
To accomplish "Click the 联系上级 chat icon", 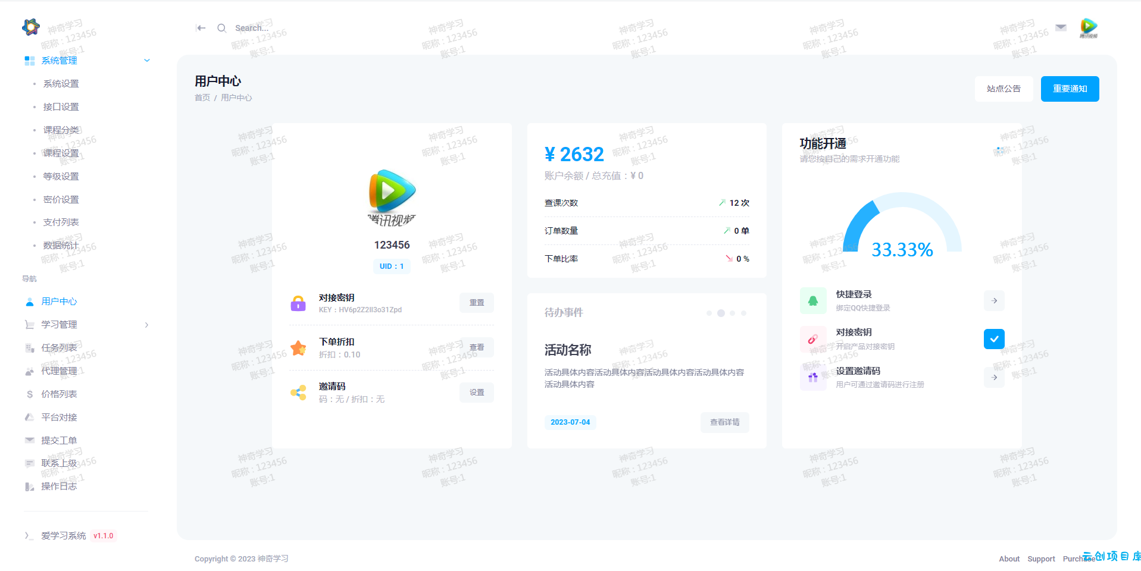I will 30,463.
